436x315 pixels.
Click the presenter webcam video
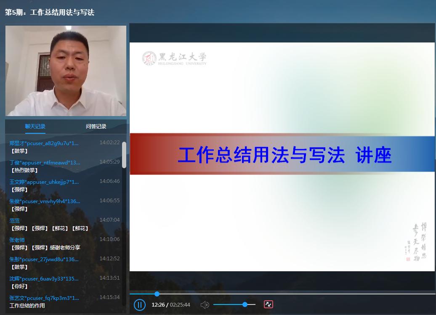[66, 71]
